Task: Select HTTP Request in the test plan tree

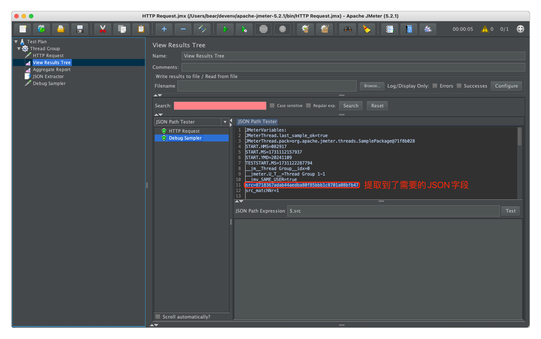Action: click(48, 56)
